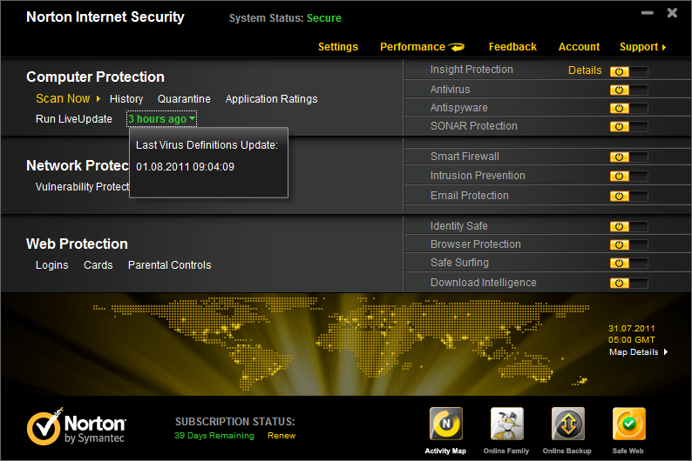The height and width of the screenshot is (461, 692).
Task: Open the Safe Web icon
Action: [628, 424]
